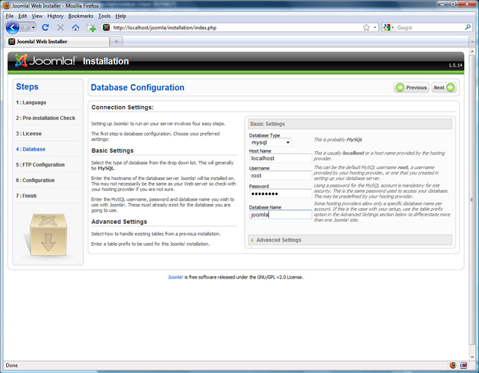Viewport: 479px width, 373px height.
Task: Click the Previous button
Action: [x=411, y=88]
